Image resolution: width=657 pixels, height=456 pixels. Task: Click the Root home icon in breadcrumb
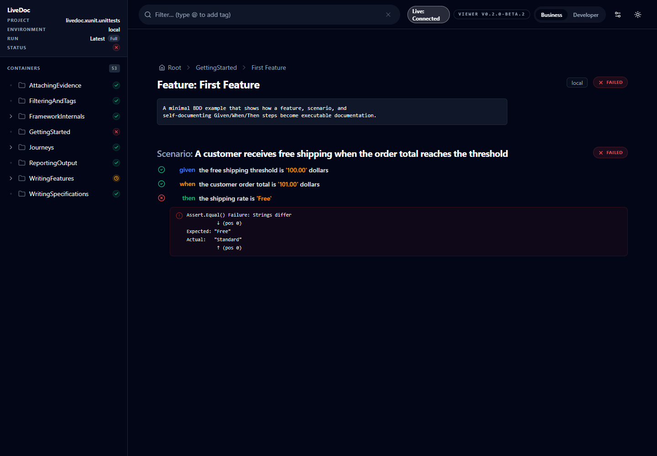click(162, 67)
